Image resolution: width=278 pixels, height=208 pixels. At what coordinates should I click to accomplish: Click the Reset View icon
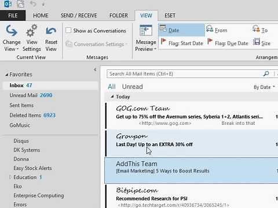(x=51, y=31)
